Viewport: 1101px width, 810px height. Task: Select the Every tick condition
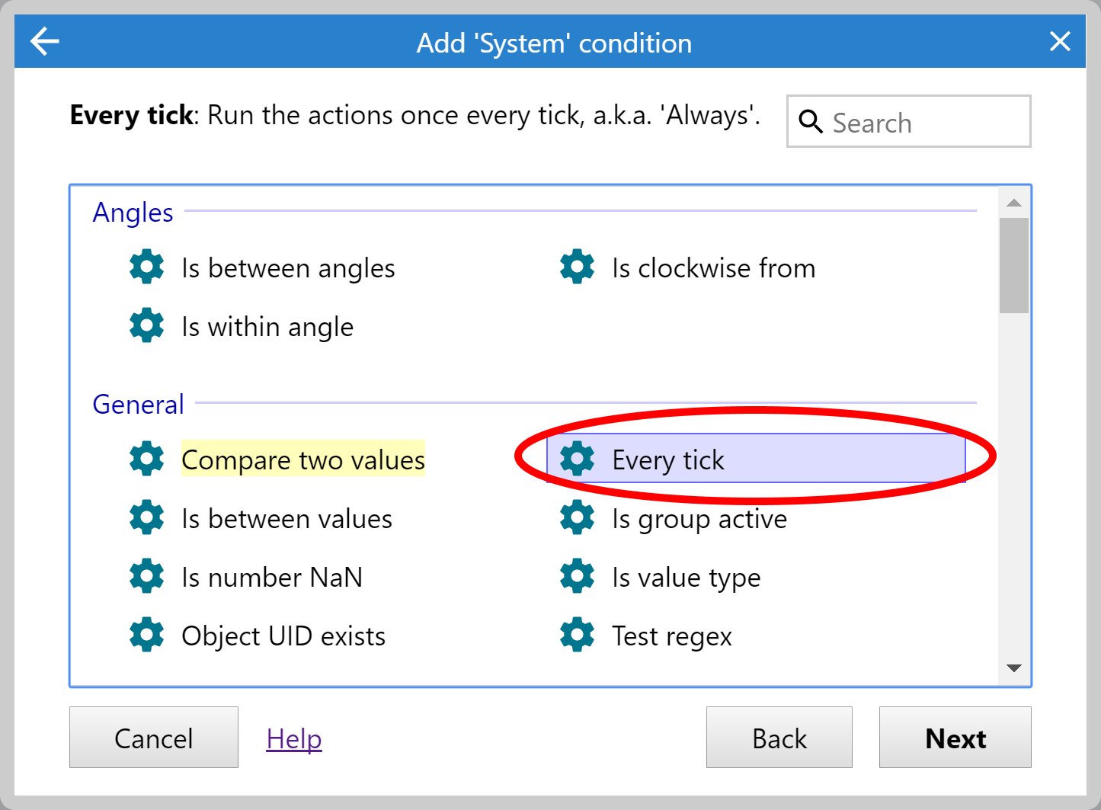[x=668, y=459]
